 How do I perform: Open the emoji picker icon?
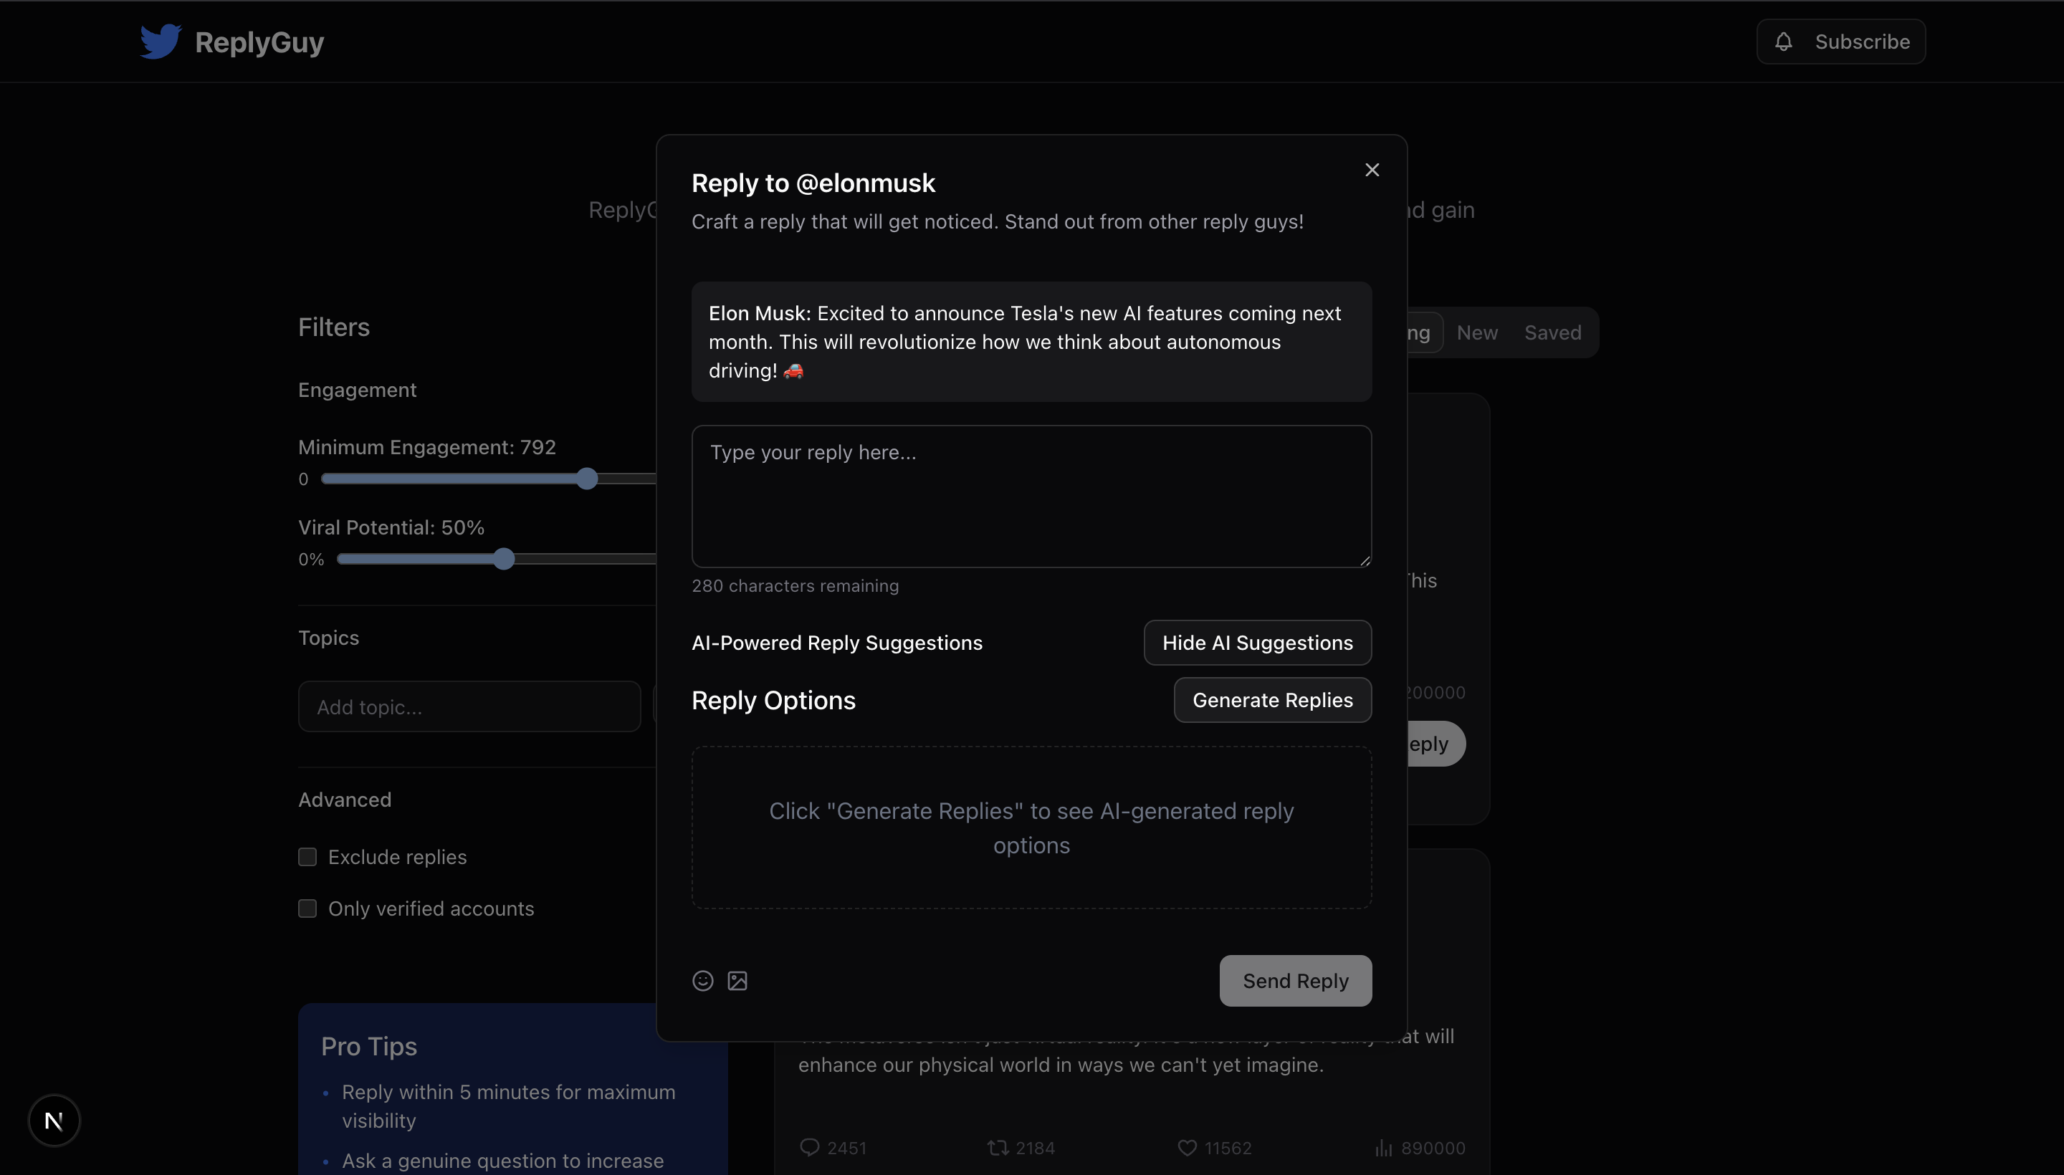702,981
